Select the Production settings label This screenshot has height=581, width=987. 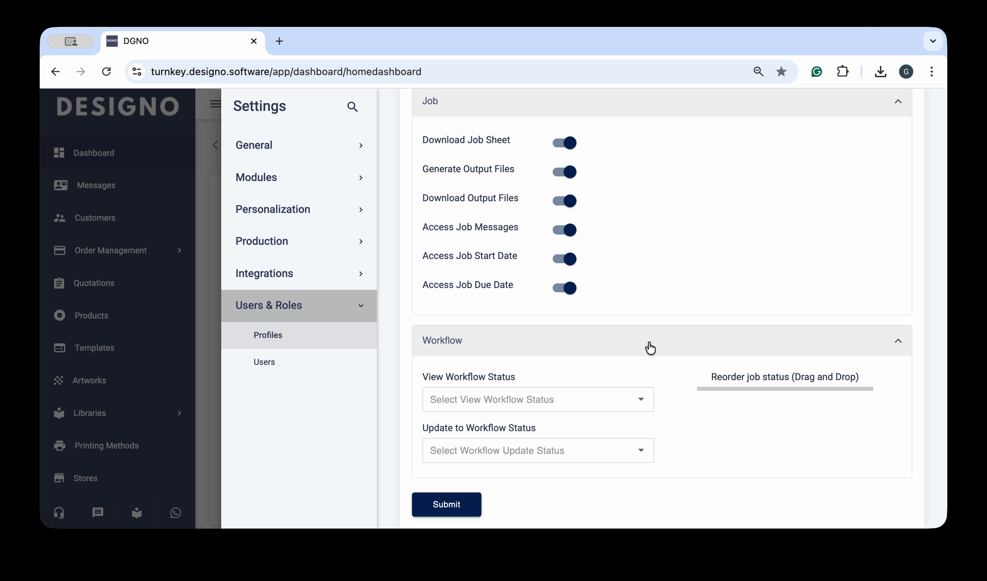point(262,241)
